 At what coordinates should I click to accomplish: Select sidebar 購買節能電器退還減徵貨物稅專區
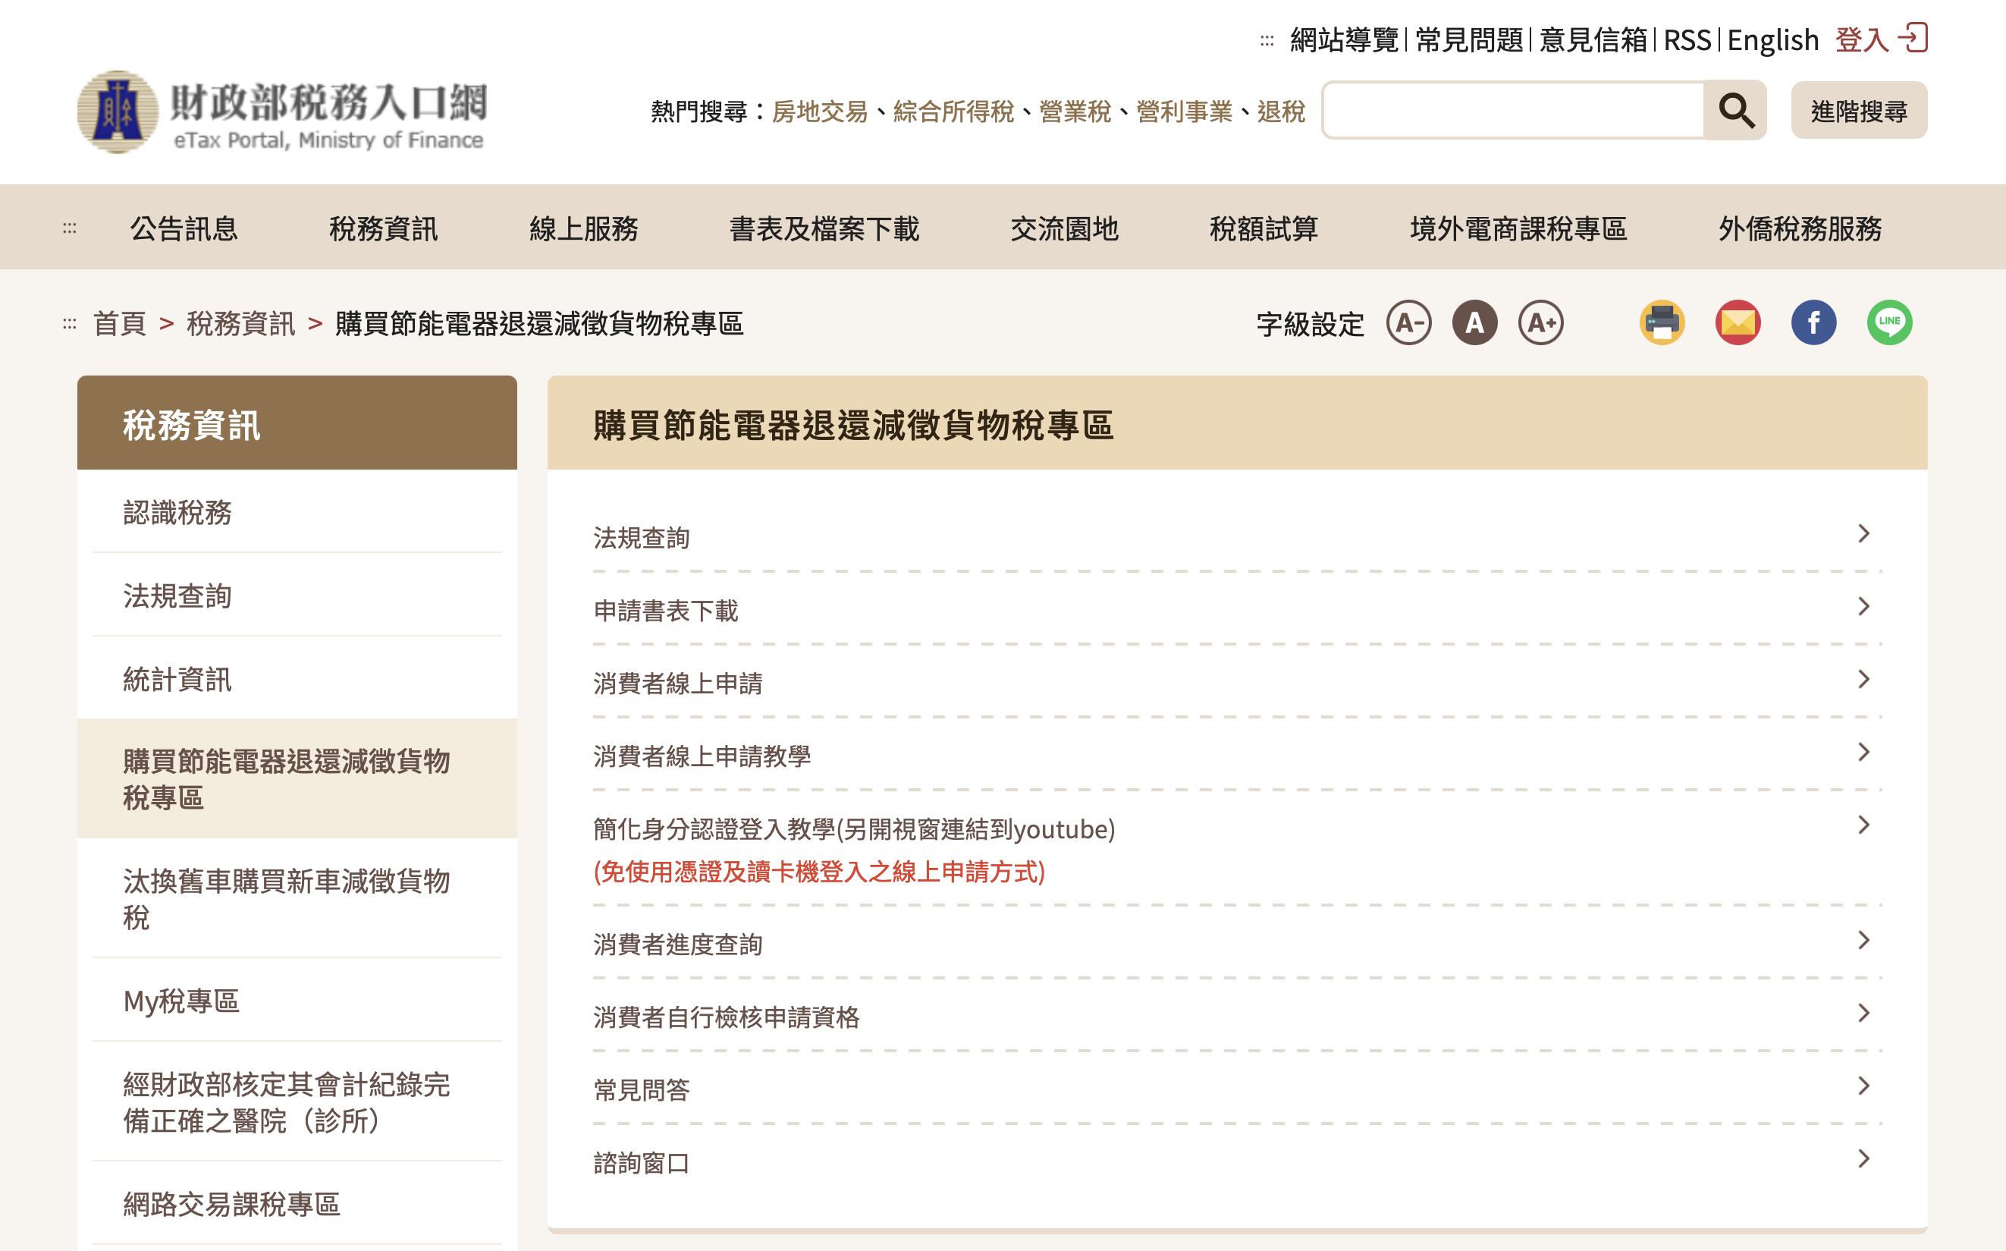[297, 778]
